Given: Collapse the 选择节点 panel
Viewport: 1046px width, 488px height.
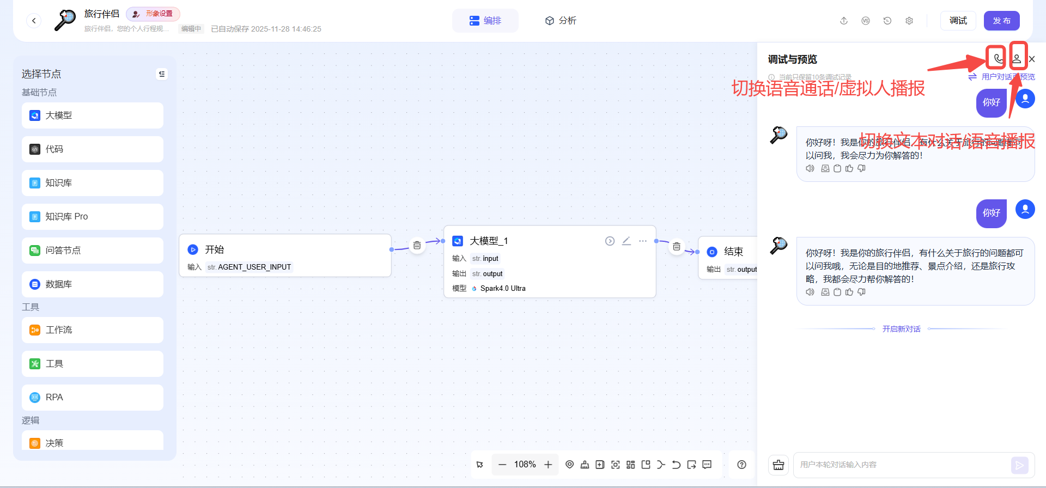Looking at the screenshot, I should tap(162, 74).
